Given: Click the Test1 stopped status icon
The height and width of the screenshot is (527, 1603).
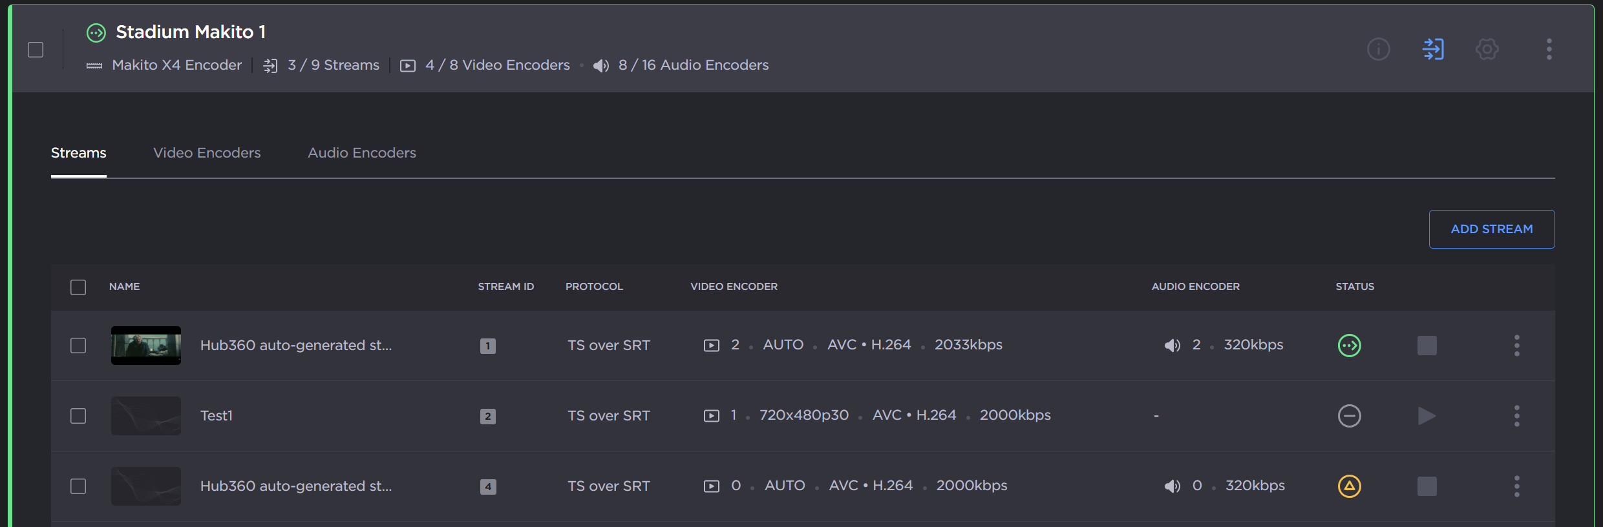Looking at the screenshot, I should (1349, 416).
